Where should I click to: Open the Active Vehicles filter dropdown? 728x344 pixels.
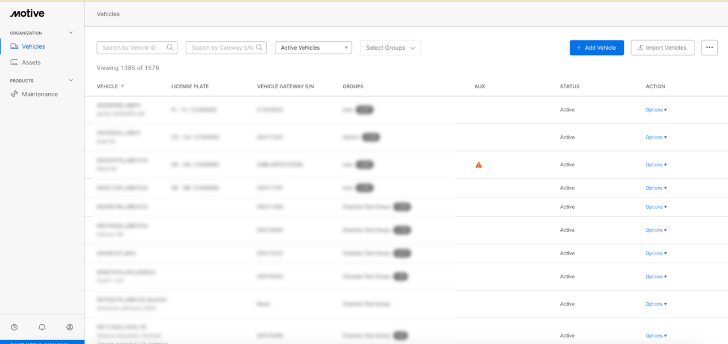pos(313,48)
